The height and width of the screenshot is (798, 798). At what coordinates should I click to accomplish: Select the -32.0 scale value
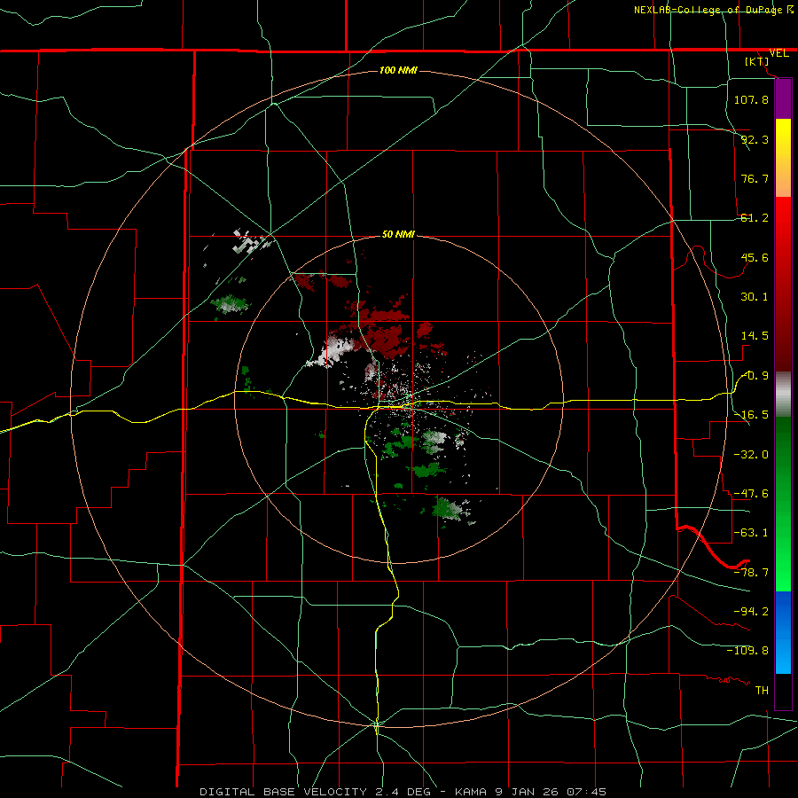751,455
